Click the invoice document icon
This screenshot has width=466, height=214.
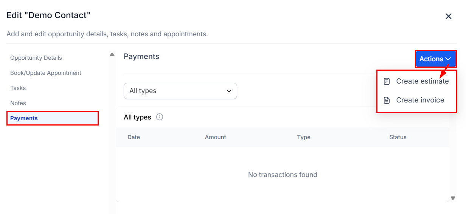coord(387,100)
